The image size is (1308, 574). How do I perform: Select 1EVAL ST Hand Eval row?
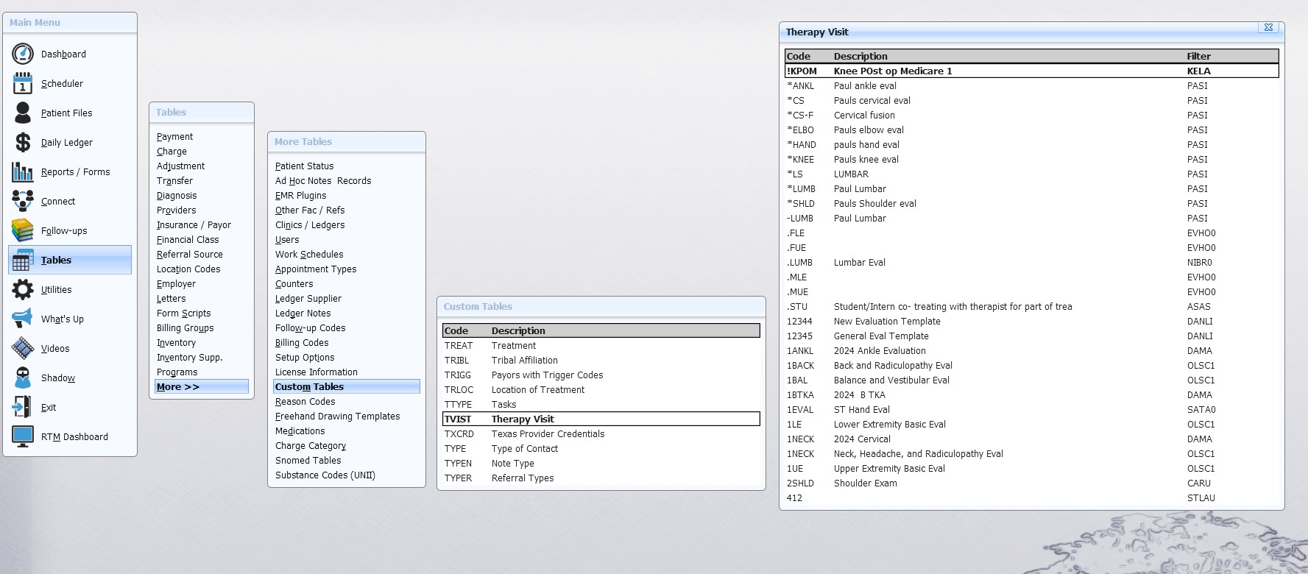pos(1032,410)
